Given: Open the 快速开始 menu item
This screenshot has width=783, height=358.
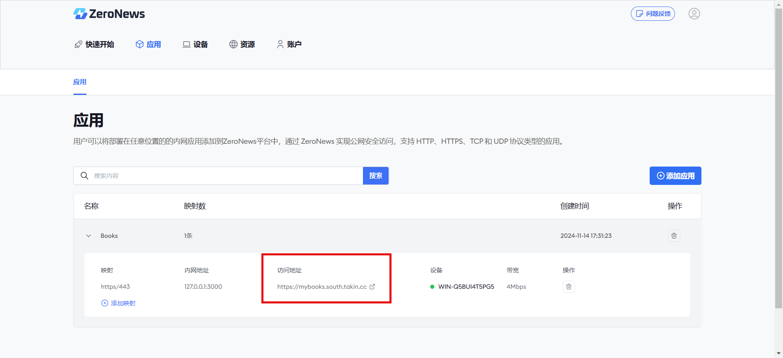Looking at the screenshot, I should coord(94,44).
